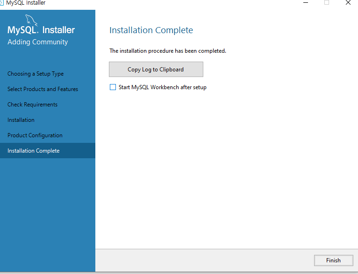Click the MySQL Installer title text
The height and width of the screenshot is (274, 358).
point(26,3)
